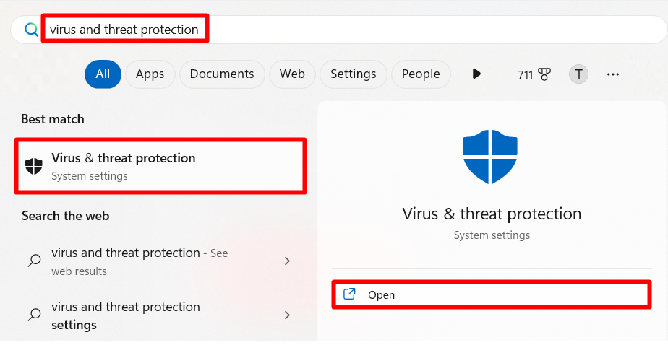Click the rewards trophy icon beside 711
668x345 pixels.
point(544,74)
